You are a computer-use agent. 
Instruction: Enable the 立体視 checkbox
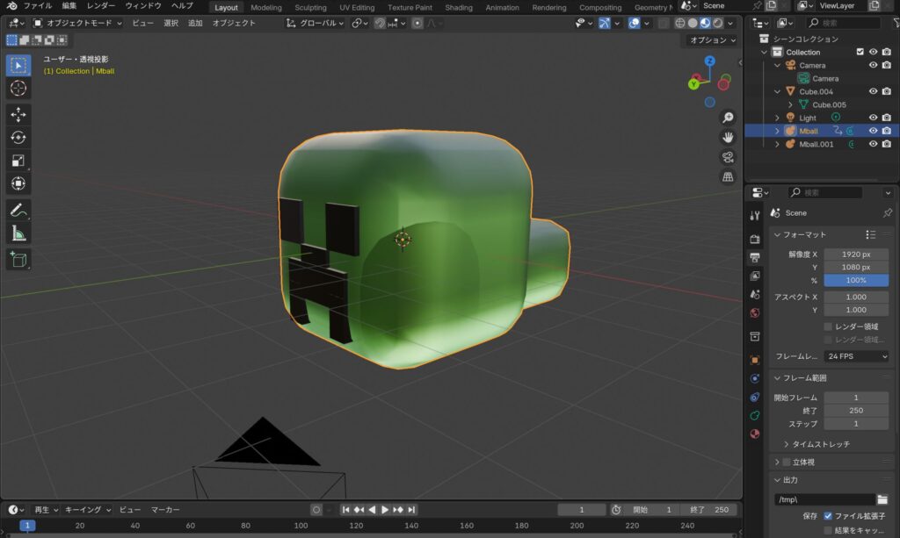pyautogui.click(x=787, y=463)
